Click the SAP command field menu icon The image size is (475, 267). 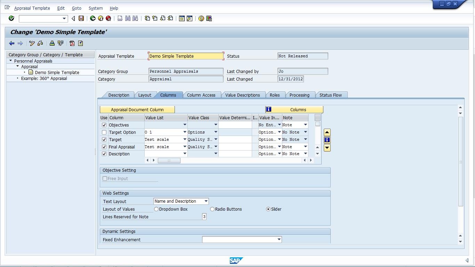pyautogui.click(x=7, y=8)
